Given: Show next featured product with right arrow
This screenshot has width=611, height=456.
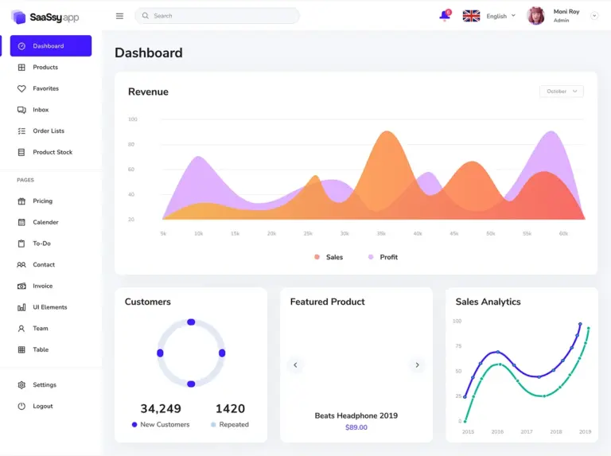Looking at the screenshot, I should point(417,365).
